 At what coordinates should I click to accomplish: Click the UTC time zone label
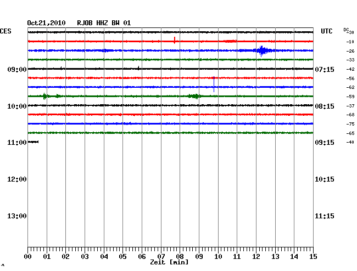(x=326, y=31)
